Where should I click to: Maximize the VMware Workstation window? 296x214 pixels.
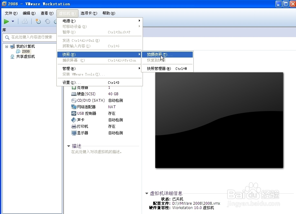(286, 4)
